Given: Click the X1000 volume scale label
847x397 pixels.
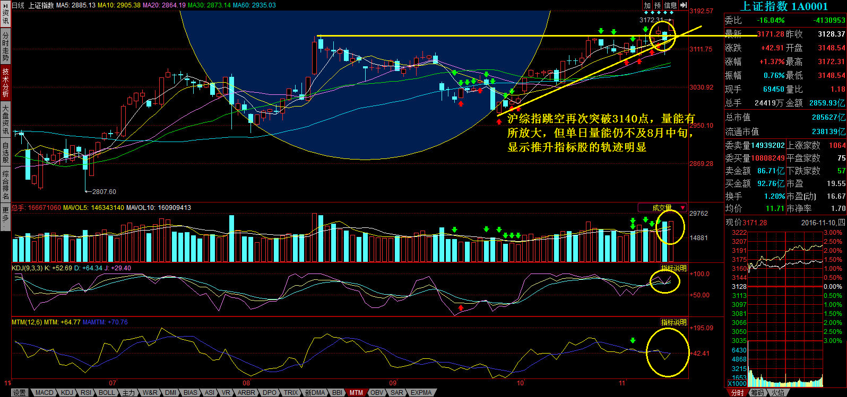Looking at the screenshot, I should 736,383.
